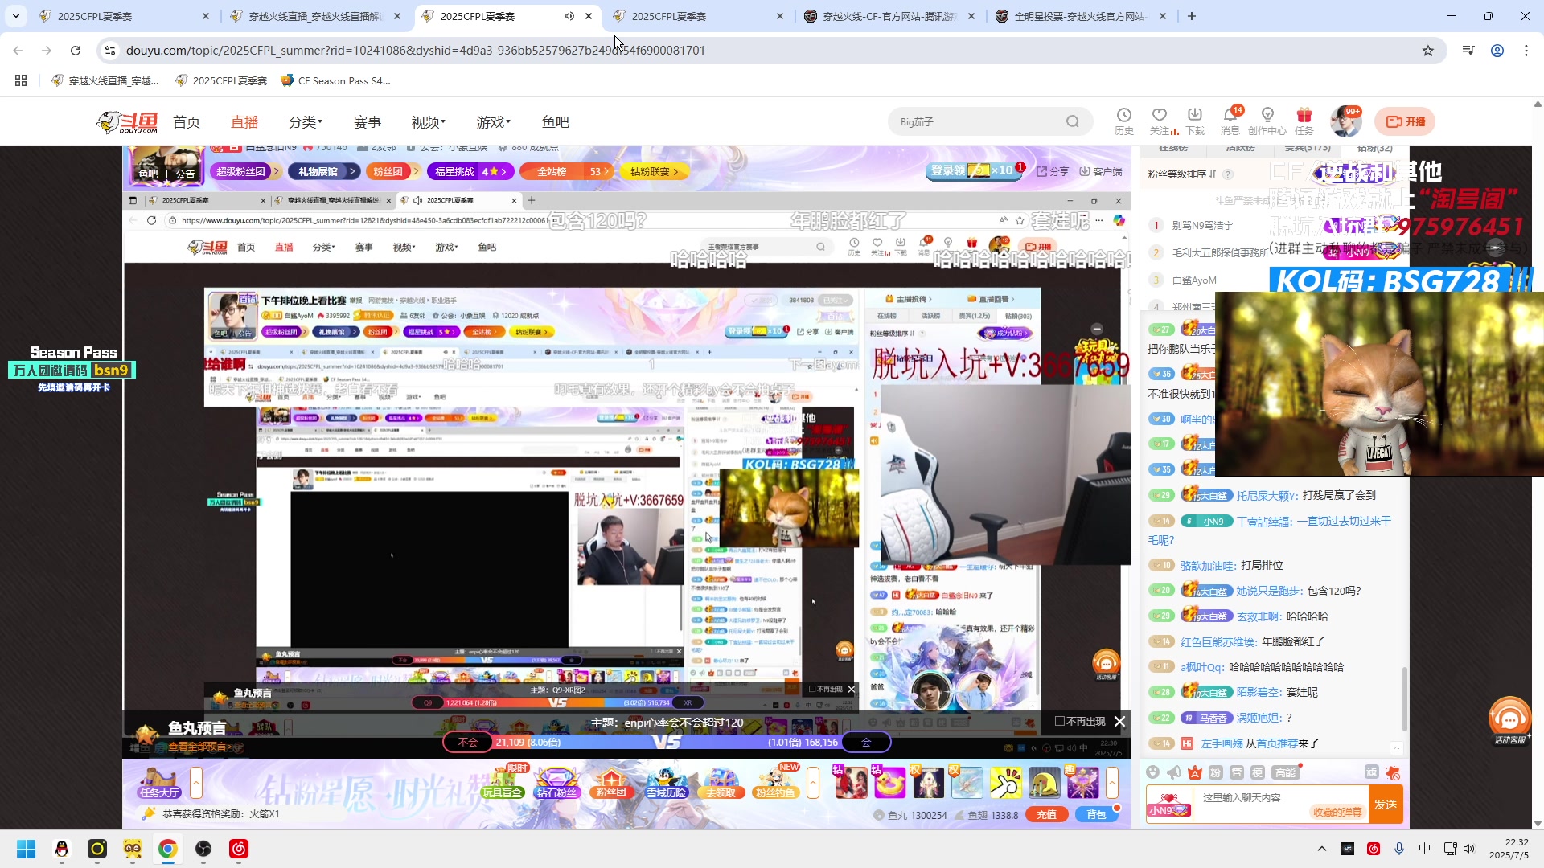Click the orange crown A badge icon
The height and width of the screenshot is (868, 1544).
point(1195,772)
